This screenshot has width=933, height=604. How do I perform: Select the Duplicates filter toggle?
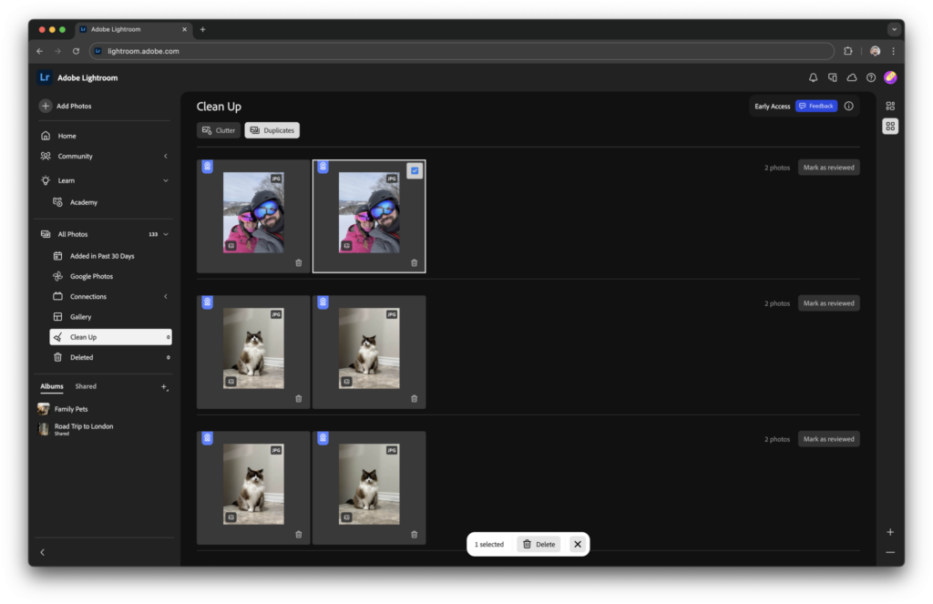click(x=272, y=130)
